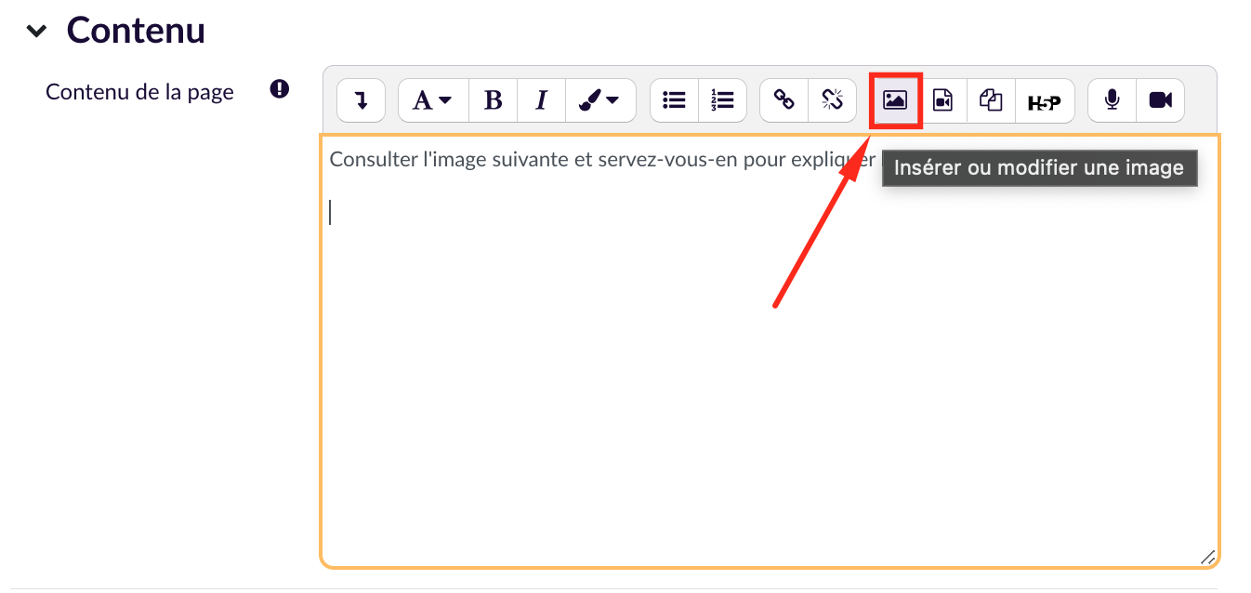Open the paragraph styles 'A' dropdown
Viewport: 1251px width, 593px height.
tap(432, 100)
